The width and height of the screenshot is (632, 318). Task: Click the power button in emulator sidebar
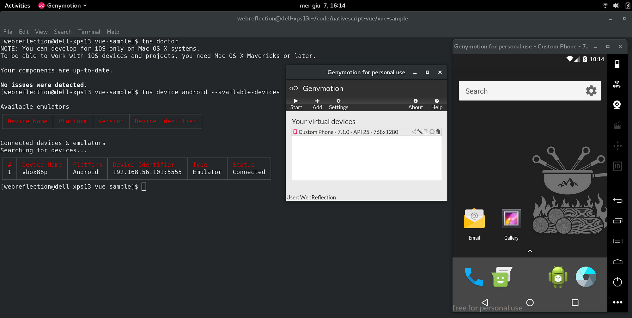point(617,282)
